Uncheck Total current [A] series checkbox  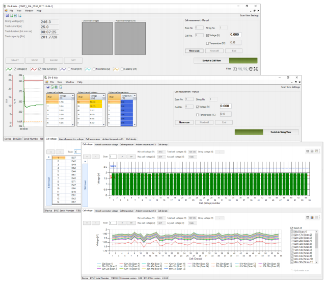click(x=40, y=69)
